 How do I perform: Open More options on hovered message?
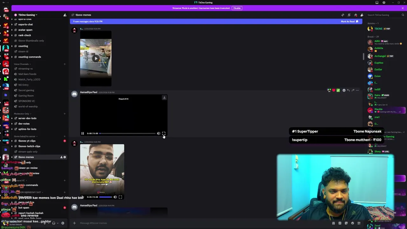click(x=357, y=90)
